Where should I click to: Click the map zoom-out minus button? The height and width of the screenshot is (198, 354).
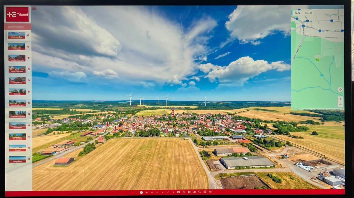340,104
